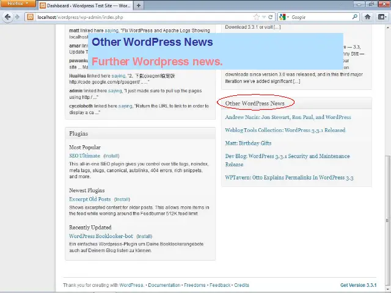Click the WordPress link in footer
The height and width of the screenshot is (293, 391).
click(131, 285)
